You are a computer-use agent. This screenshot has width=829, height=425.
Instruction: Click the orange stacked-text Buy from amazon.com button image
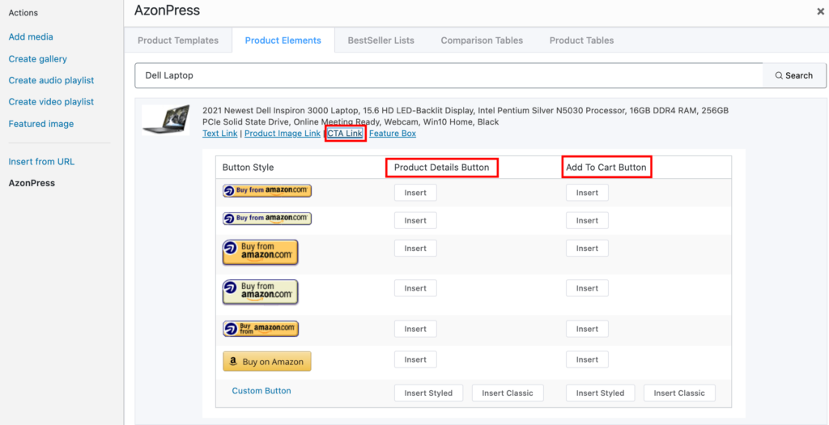pos(261,329)
